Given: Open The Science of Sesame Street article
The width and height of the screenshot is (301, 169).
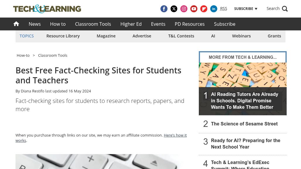Looking at the screenshot, I should 244,124.
